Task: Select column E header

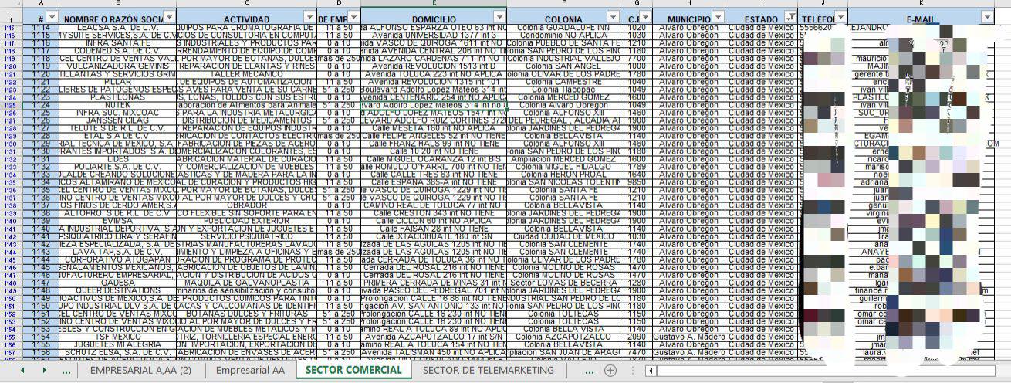Action: pos(433,5)
